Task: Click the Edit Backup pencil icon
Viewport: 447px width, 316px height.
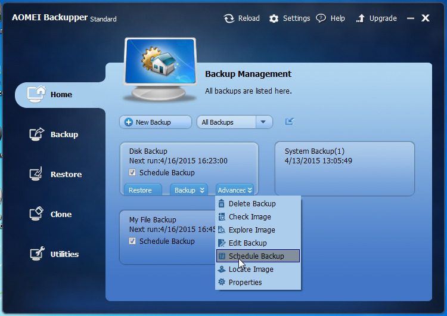Action: pyautogui.click(x=222, y=243)
